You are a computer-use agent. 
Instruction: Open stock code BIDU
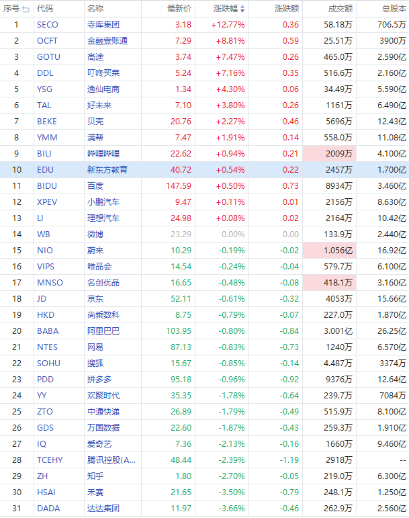click(47, 186)
